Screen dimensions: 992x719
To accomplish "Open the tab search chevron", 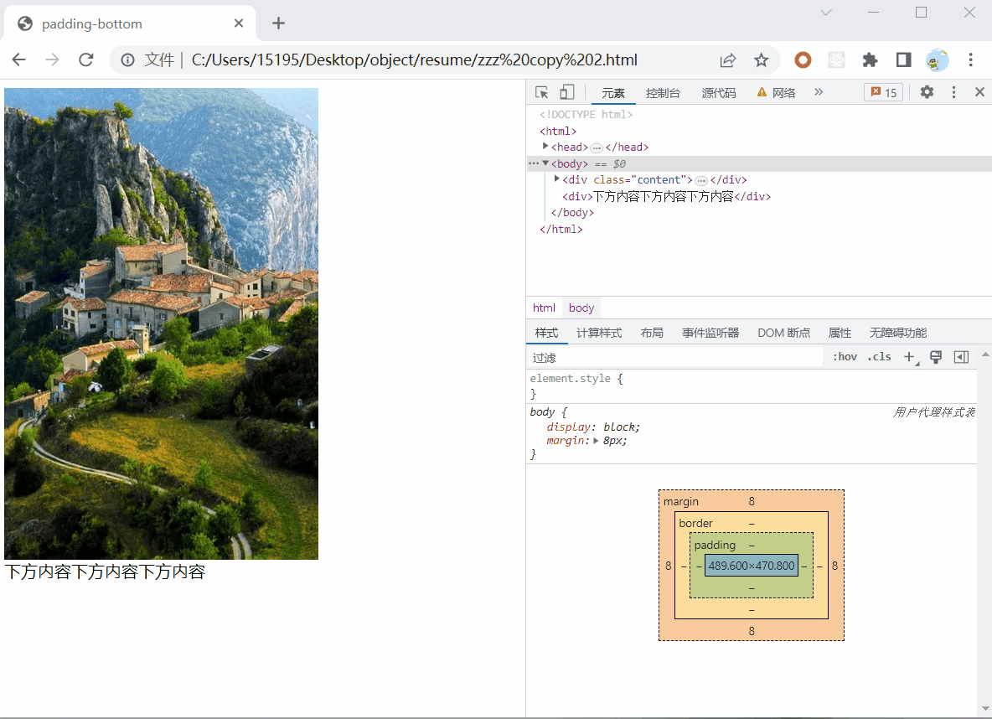I will pos(825,13).
